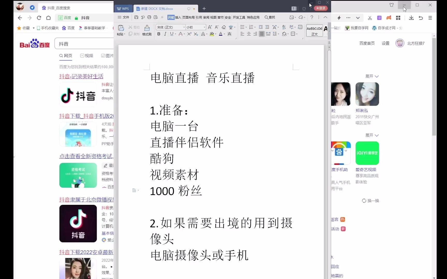The image size is (447, 279).
Task: Click the Superscript X² icon
Action: click(189, 34)
